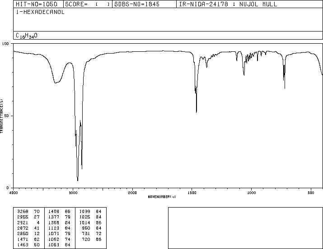Select the 2955 peak entry in table
The image size is (323, 249).
pos(28,217)
